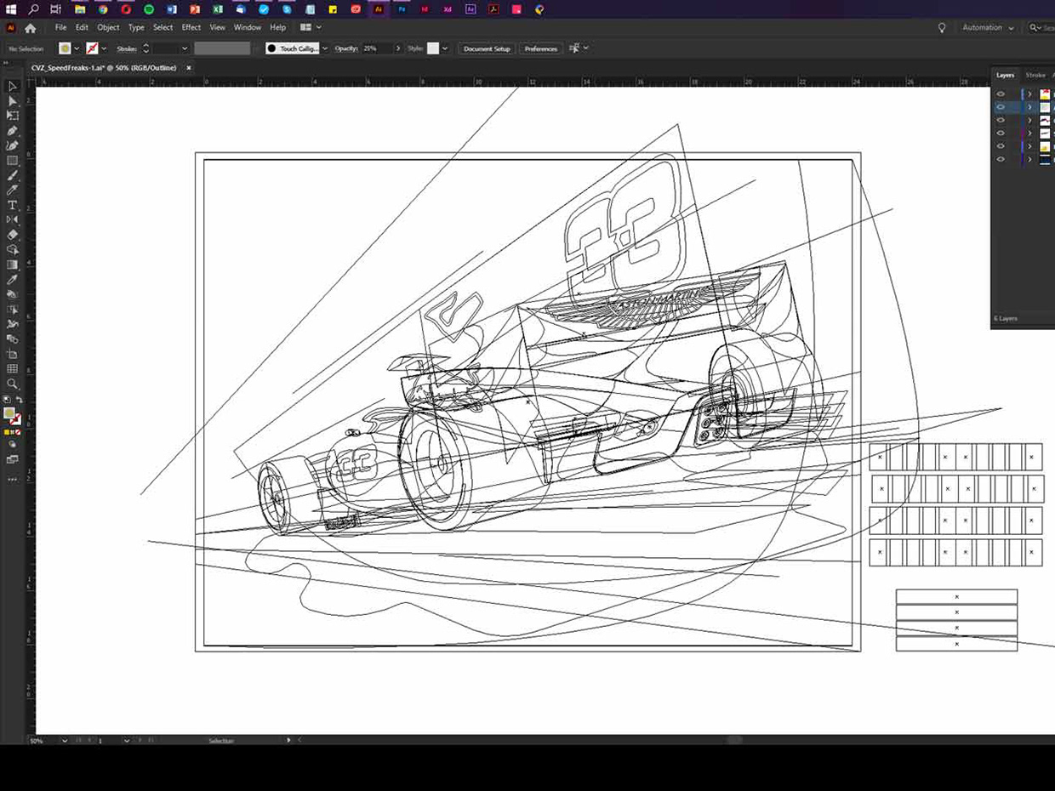Select the CVZ_SpeedFreaks-1.ai document tab

104,67
